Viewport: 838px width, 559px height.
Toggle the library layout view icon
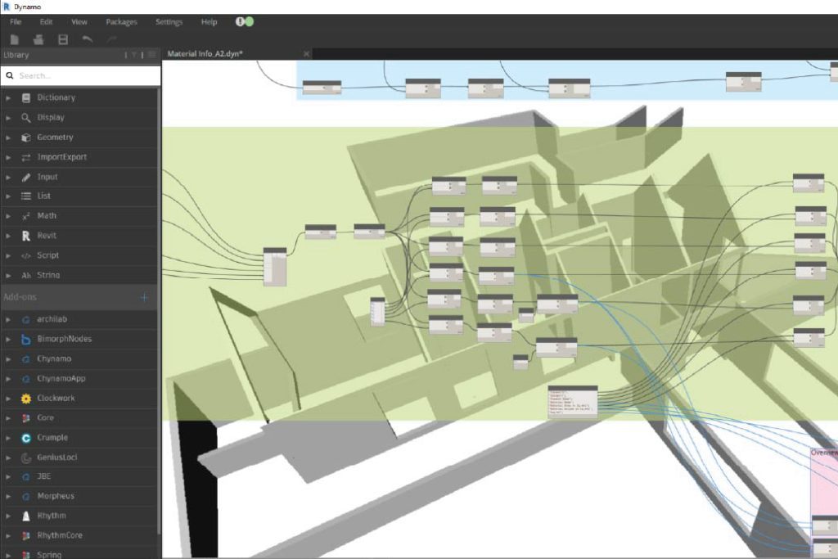click(151, 55)
